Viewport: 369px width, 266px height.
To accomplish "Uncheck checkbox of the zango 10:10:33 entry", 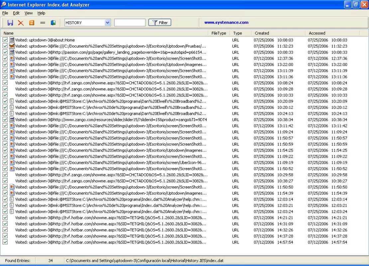I will 5,95.
